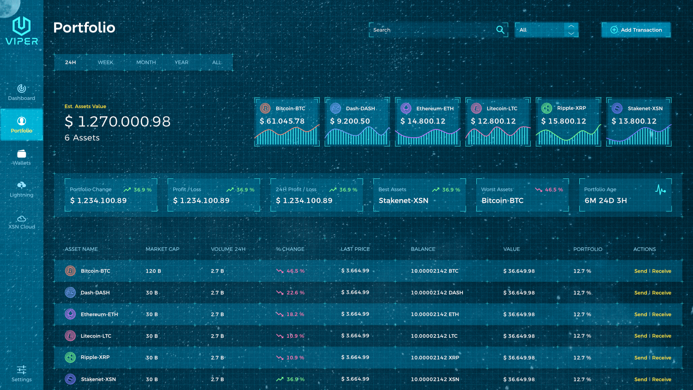This screenshot has width=693, height=390.
Task: Click Receive for Ethereum-ETH
Action: pyautogui.click(x=662, y=314)
